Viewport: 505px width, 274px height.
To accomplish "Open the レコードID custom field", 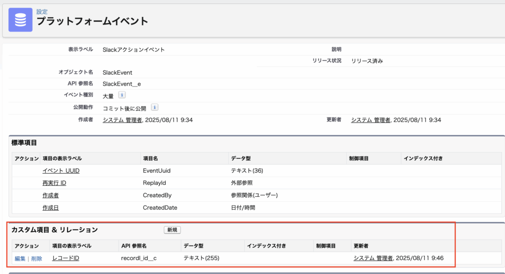I will tap(66, 258).
